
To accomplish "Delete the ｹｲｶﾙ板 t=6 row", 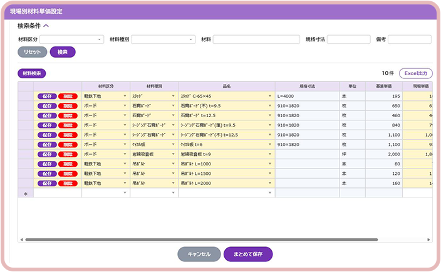I will (68, 145).
